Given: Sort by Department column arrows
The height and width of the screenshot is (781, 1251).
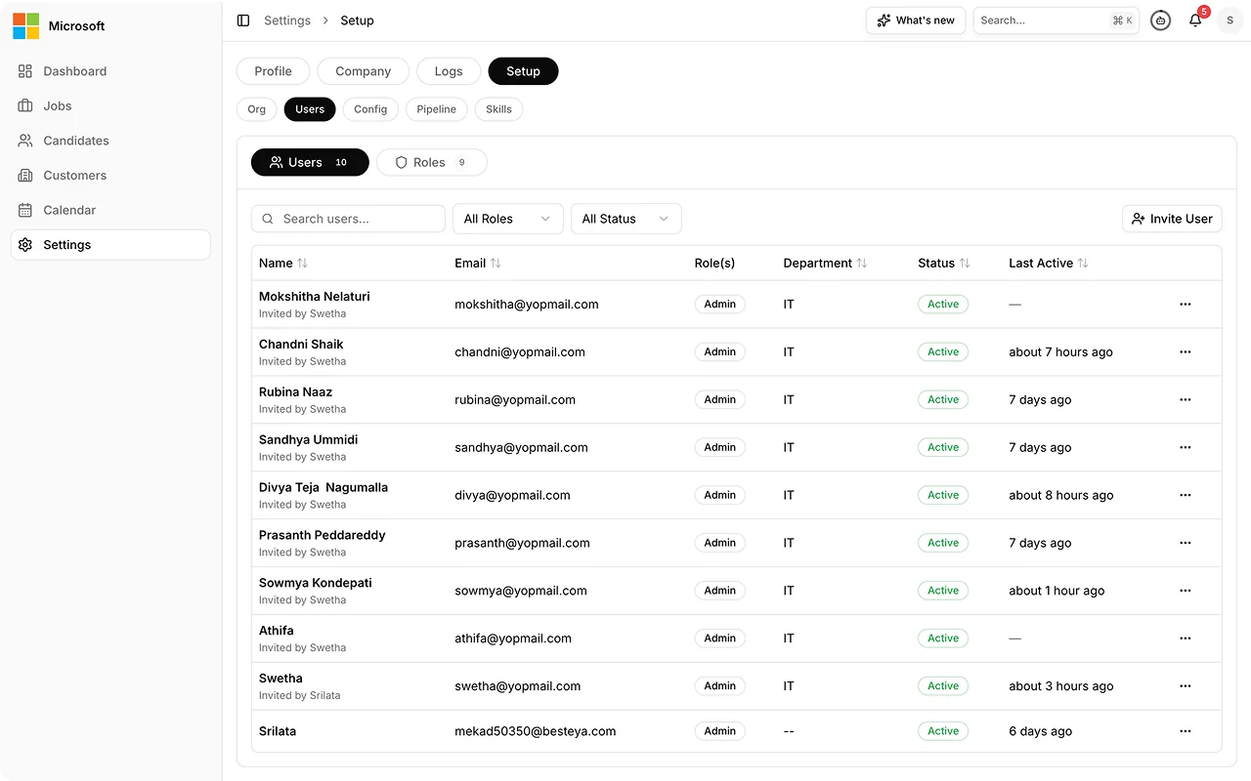Looking at the screenshot, I should coord(862,264).
